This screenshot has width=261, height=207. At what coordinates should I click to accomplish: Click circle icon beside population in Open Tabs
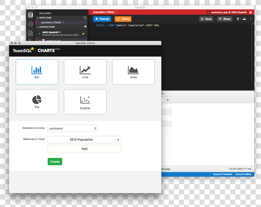pyautogui.click(x=63, y=22)
